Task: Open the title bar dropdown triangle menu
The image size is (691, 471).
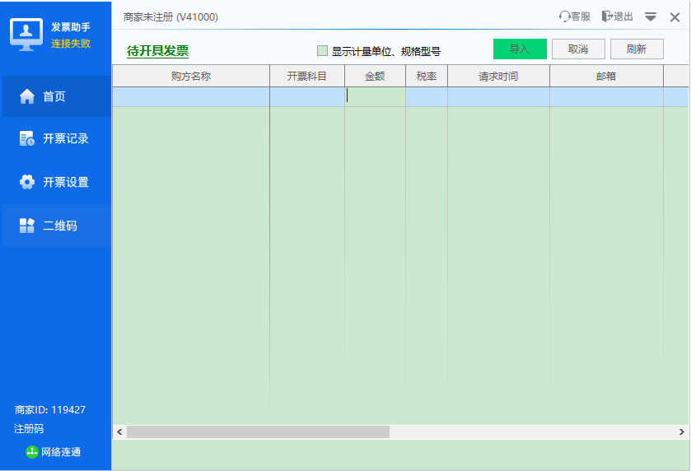Action: pyautogui.click(x=651, y=17)
